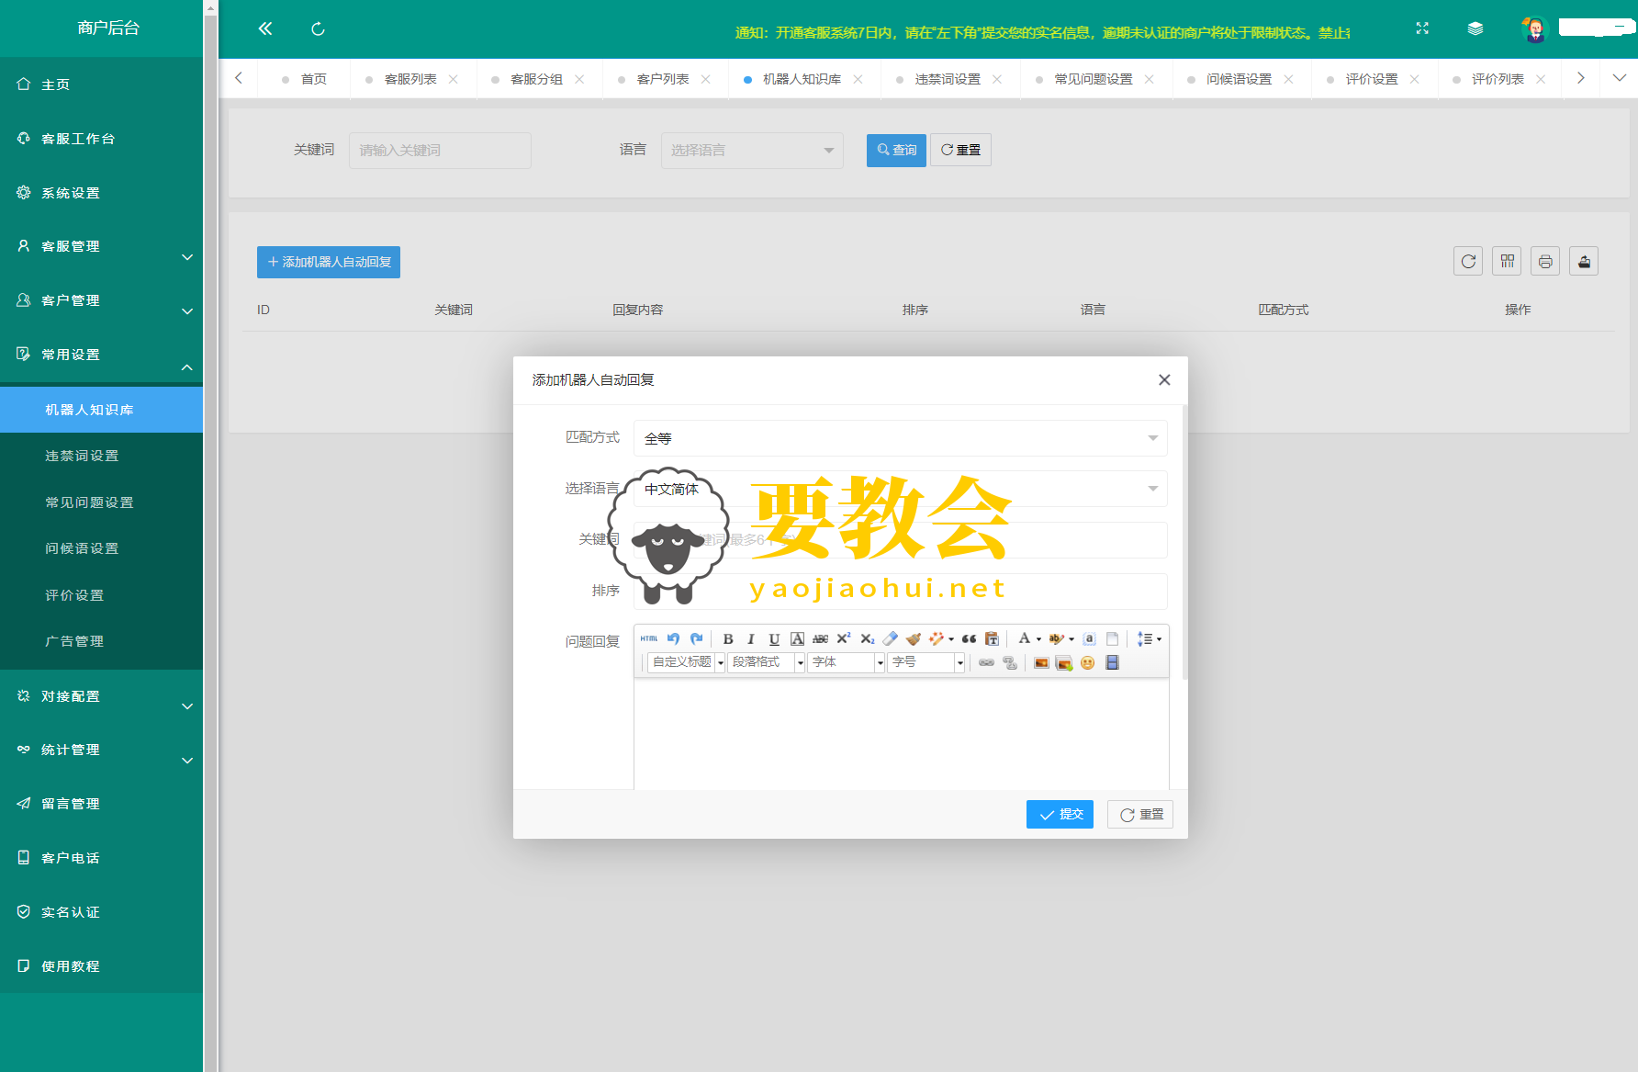Click the eraser clear-format icon

click(890, 638)
